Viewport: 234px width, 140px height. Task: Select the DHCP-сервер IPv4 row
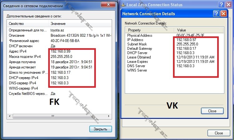(x=59, y=78)
